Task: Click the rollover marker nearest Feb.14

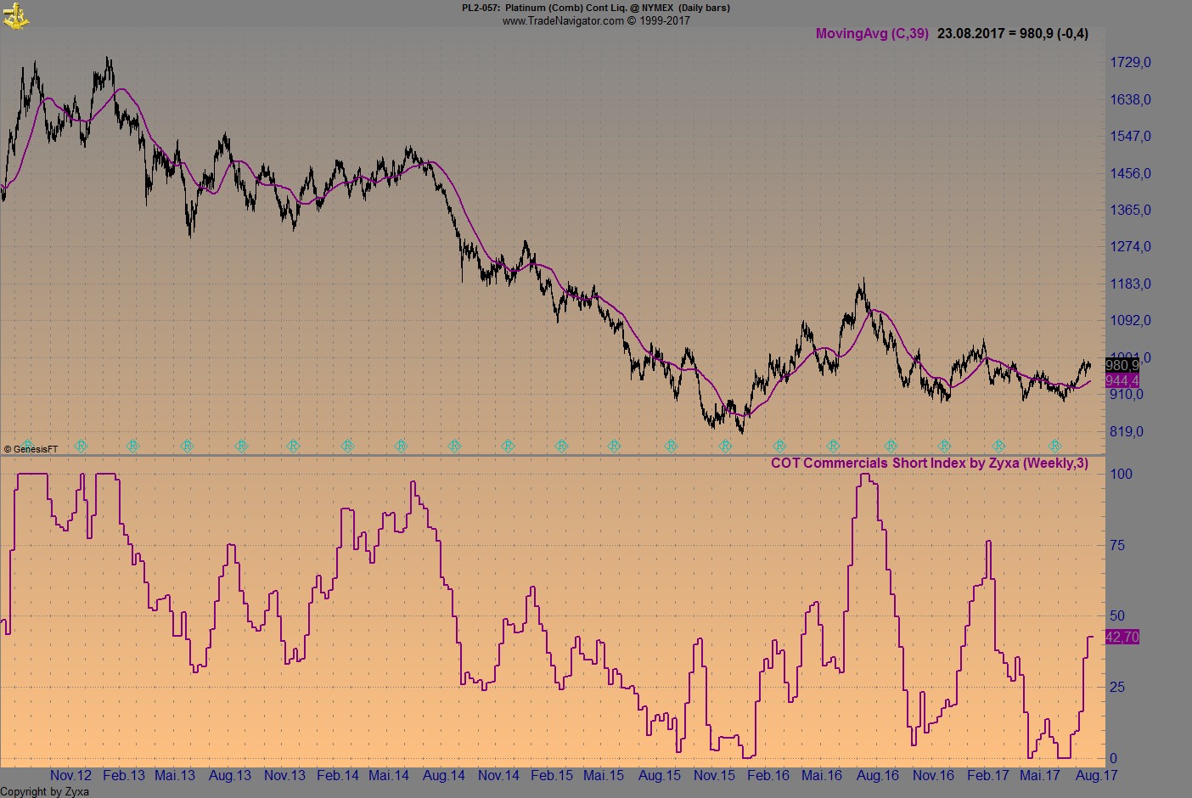Action: 347,446
